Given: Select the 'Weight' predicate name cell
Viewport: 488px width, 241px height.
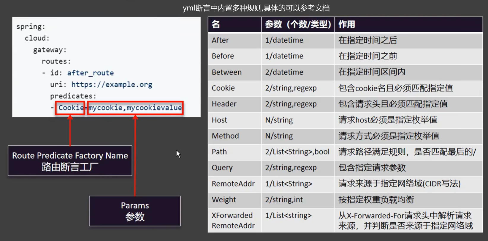Looking at the screenshot, I should tap(235, 200).
